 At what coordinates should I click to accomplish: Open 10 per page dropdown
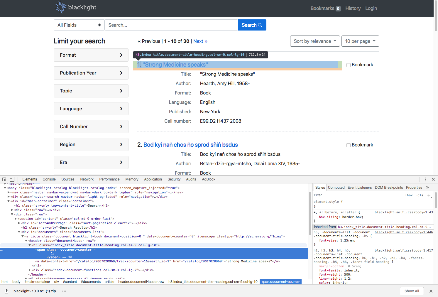(360, 41)
